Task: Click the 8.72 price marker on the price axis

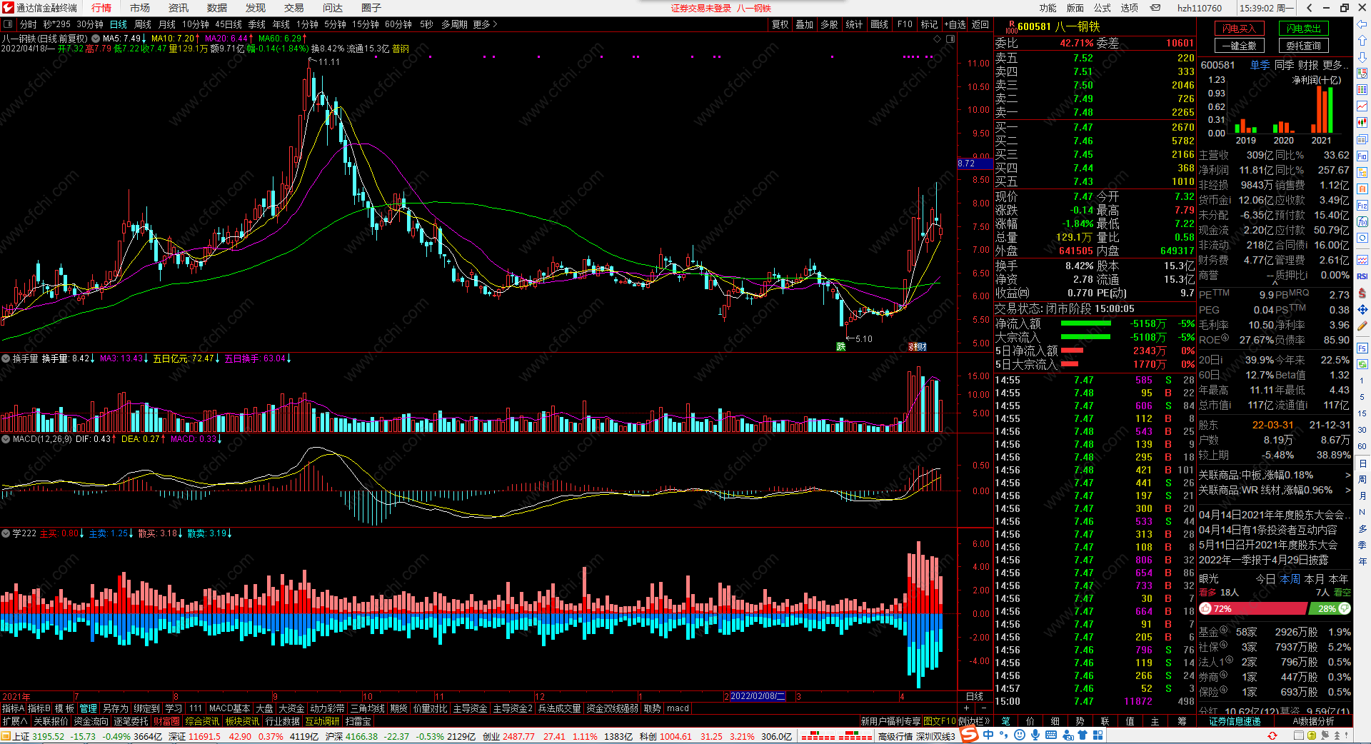Action: [975, 164]
